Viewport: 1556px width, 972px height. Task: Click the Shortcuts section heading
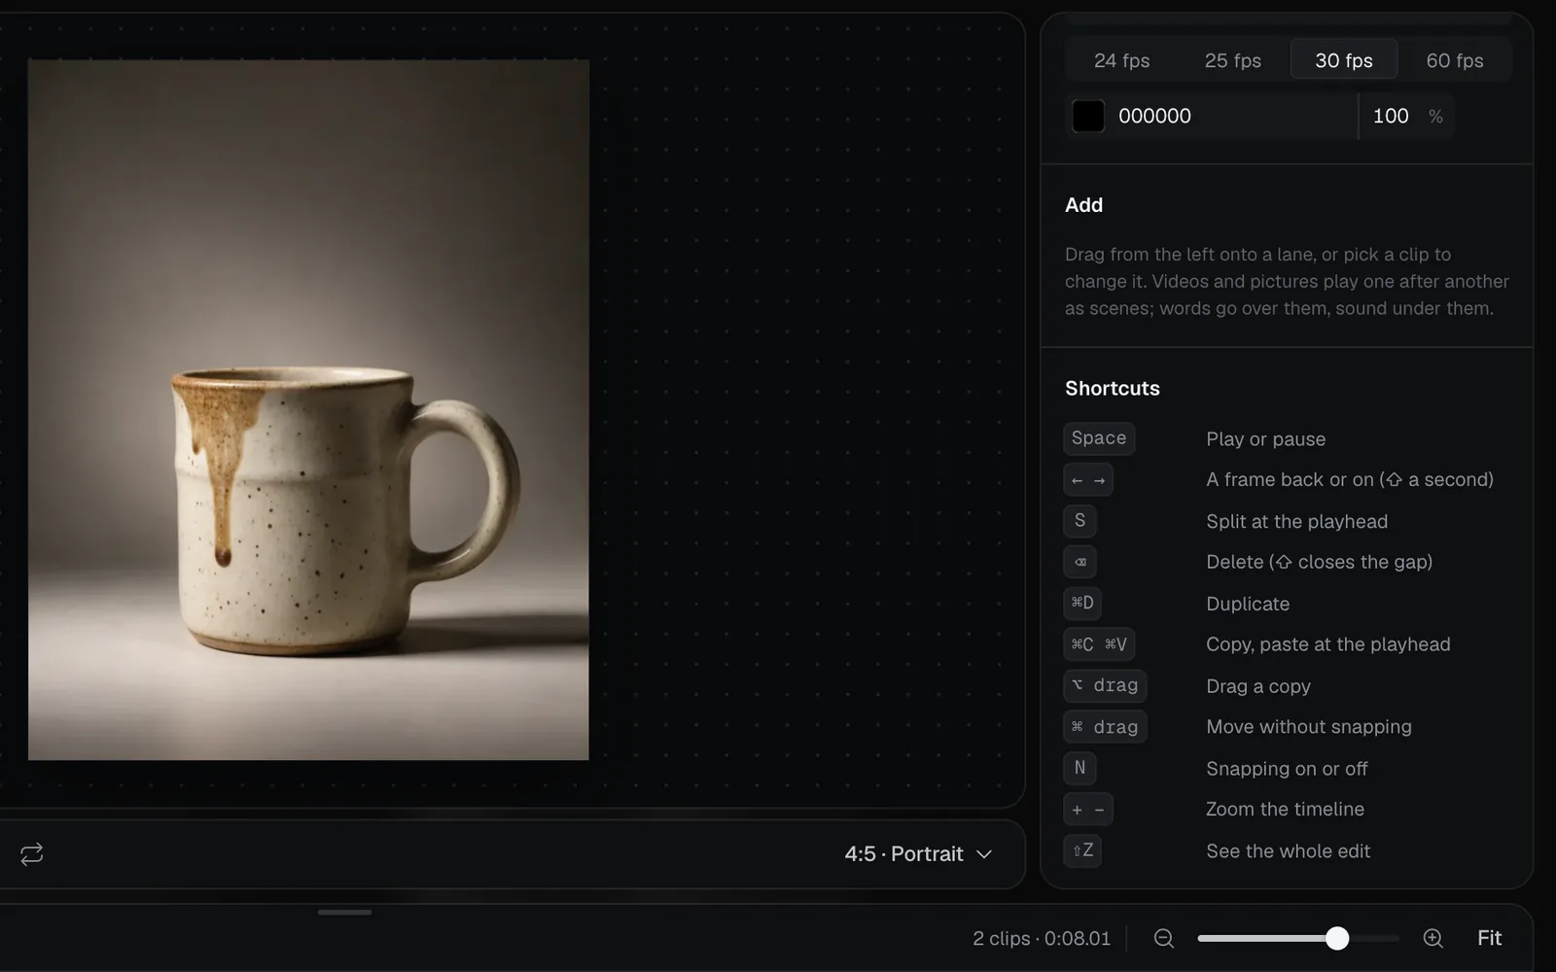[x=1112, y=388]
